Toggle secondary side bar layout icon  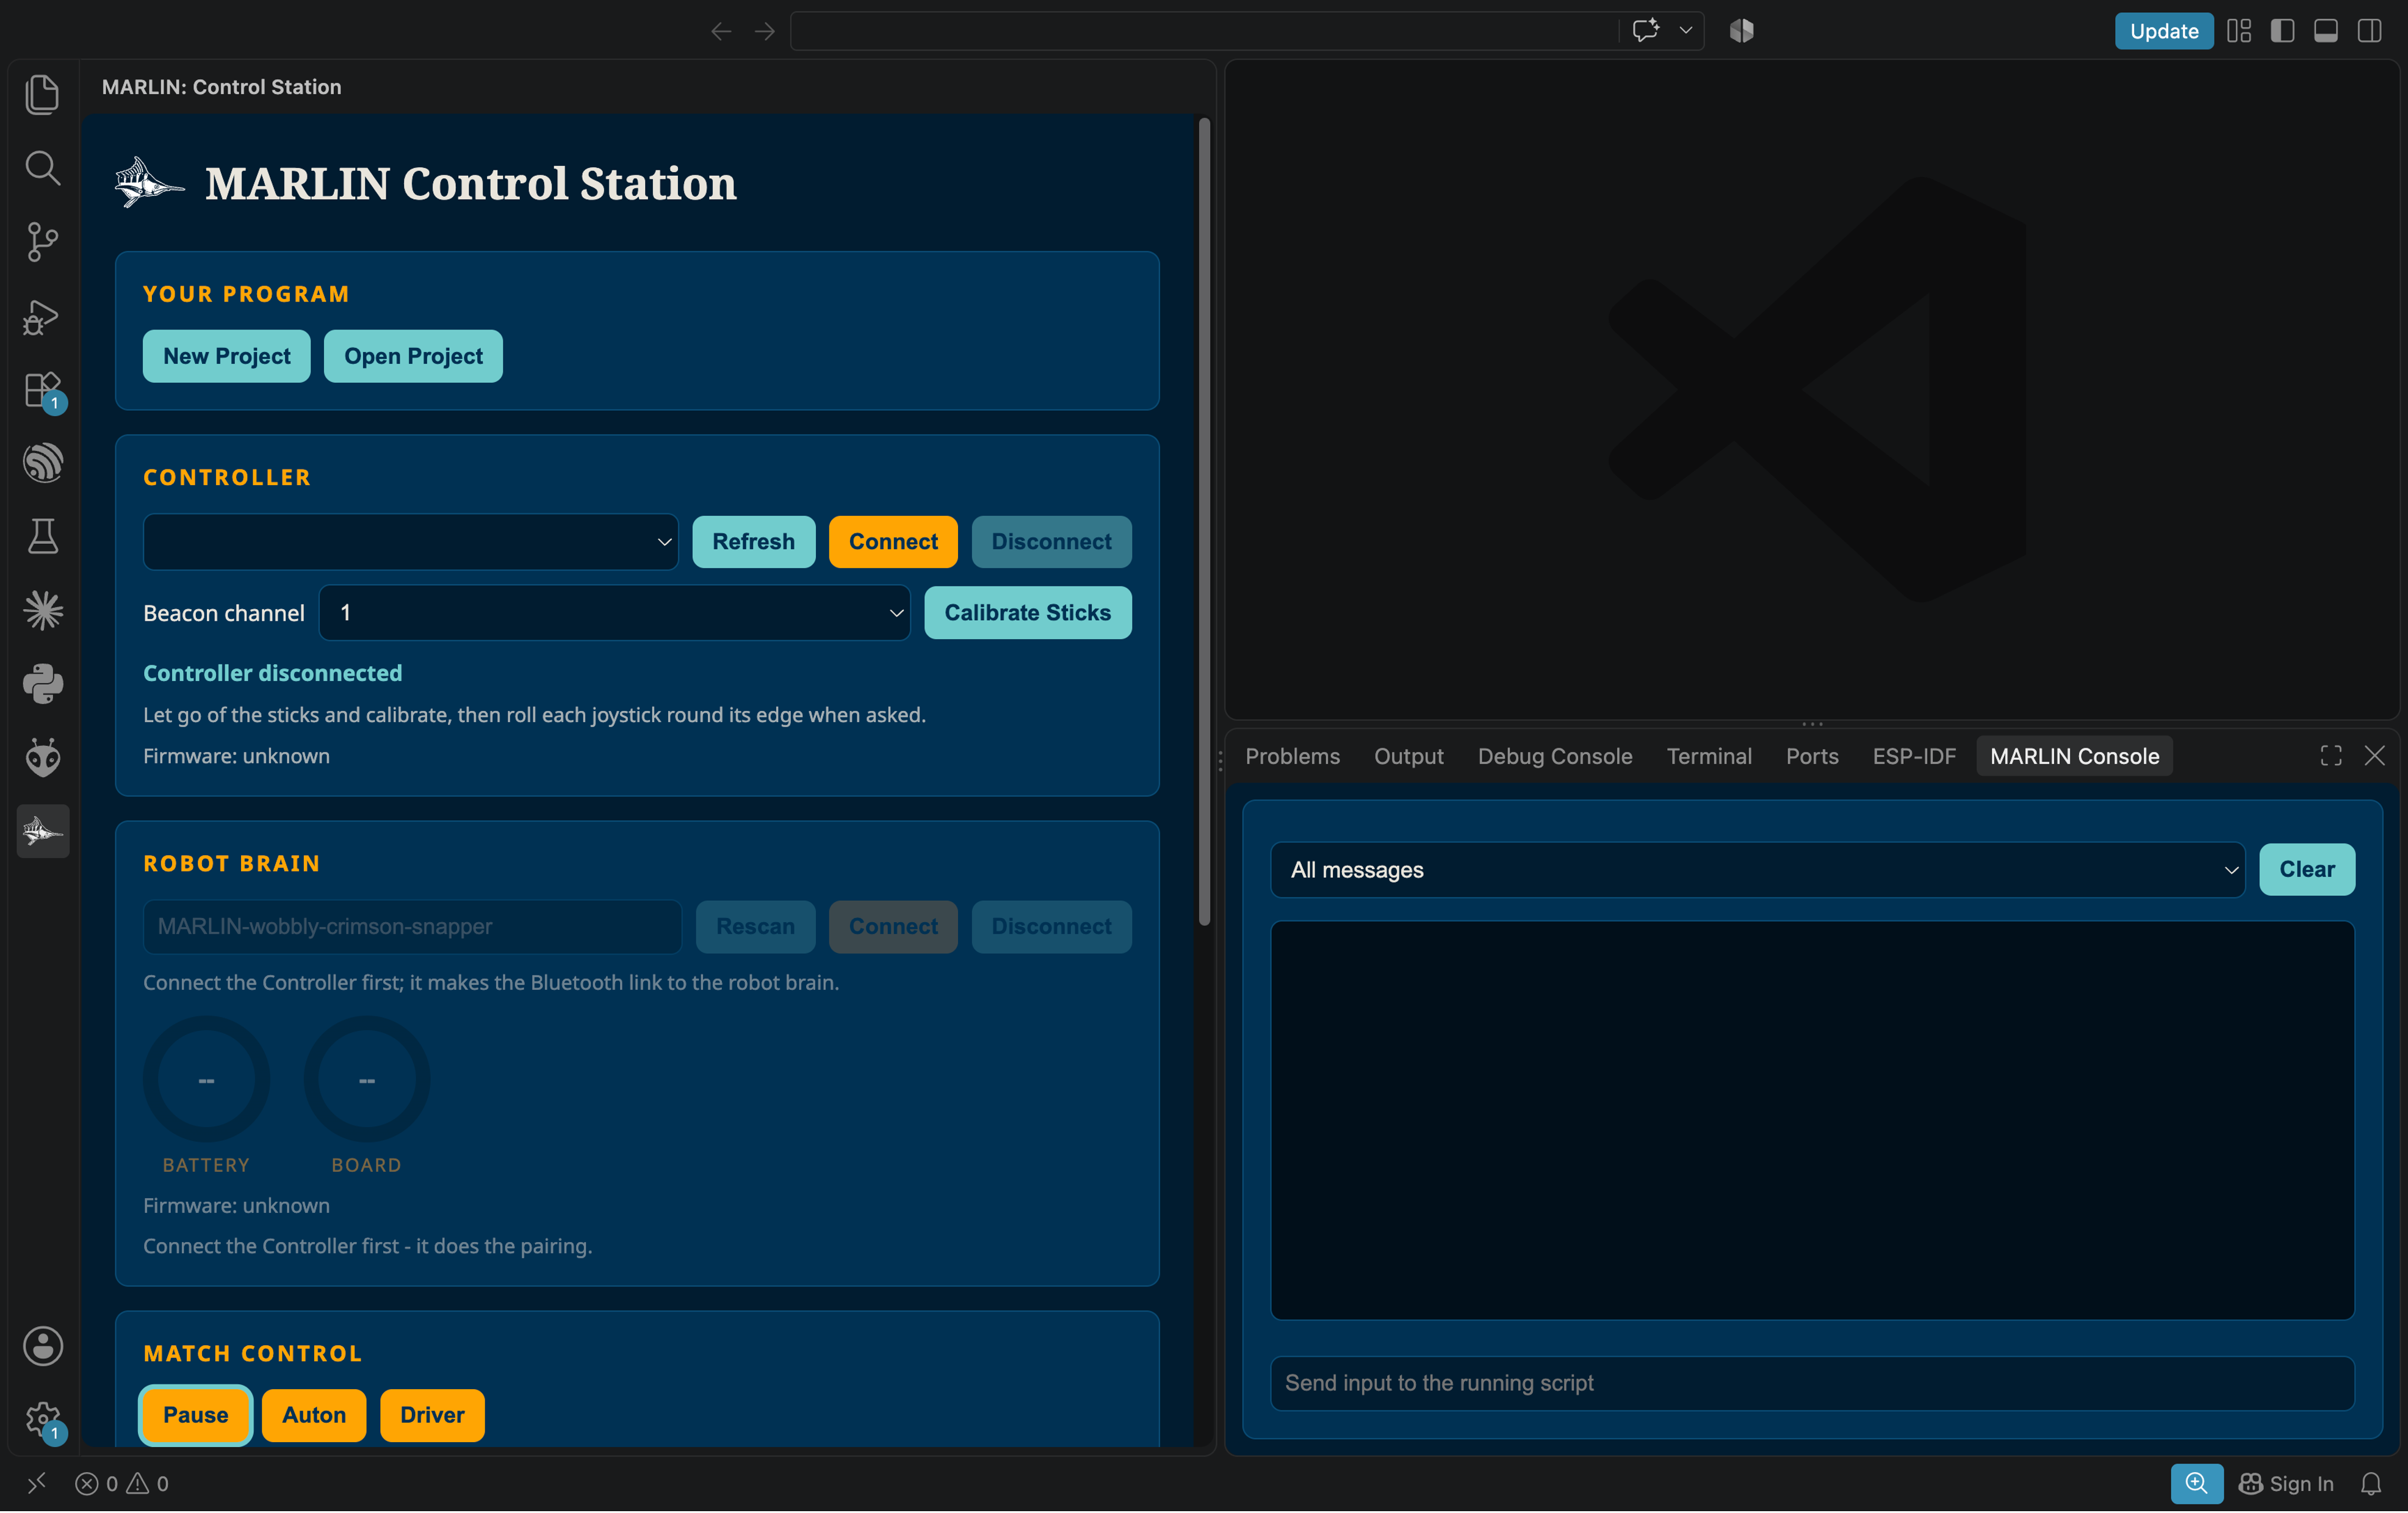click(x=2369, y=31)
